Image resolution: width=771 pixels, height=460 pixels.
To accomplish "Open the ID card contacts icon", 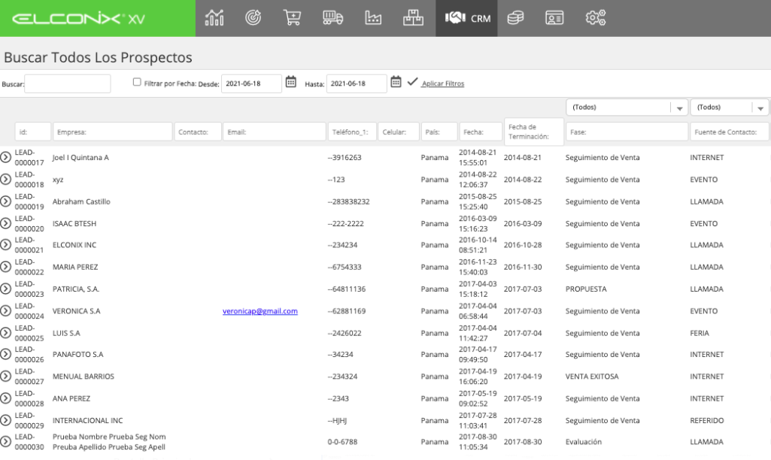I will click(x=554, y=18).
